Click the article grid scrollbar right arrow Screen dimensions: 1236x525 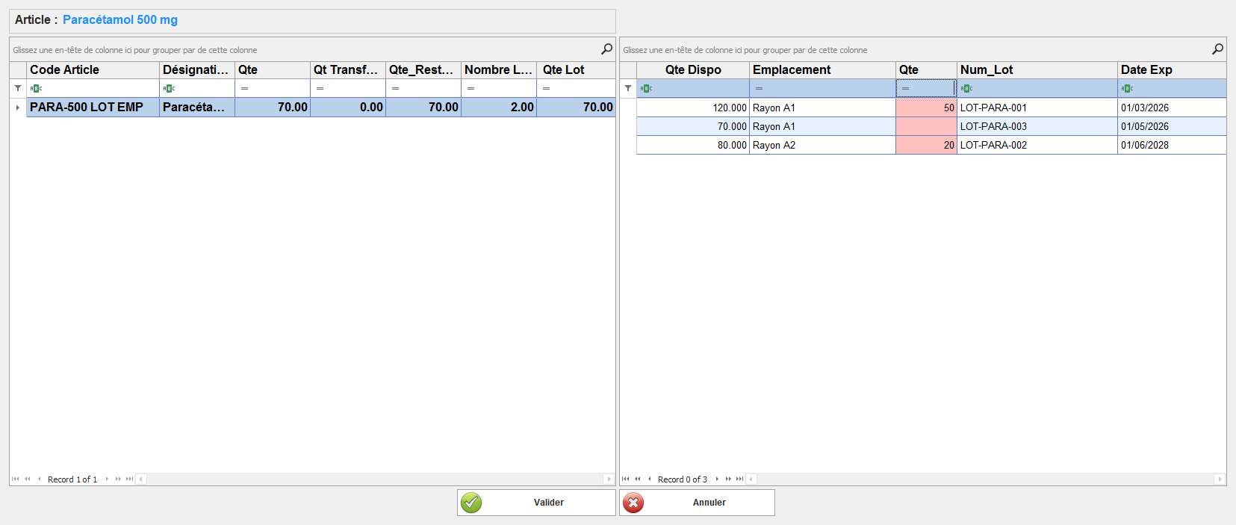point(609,479)
